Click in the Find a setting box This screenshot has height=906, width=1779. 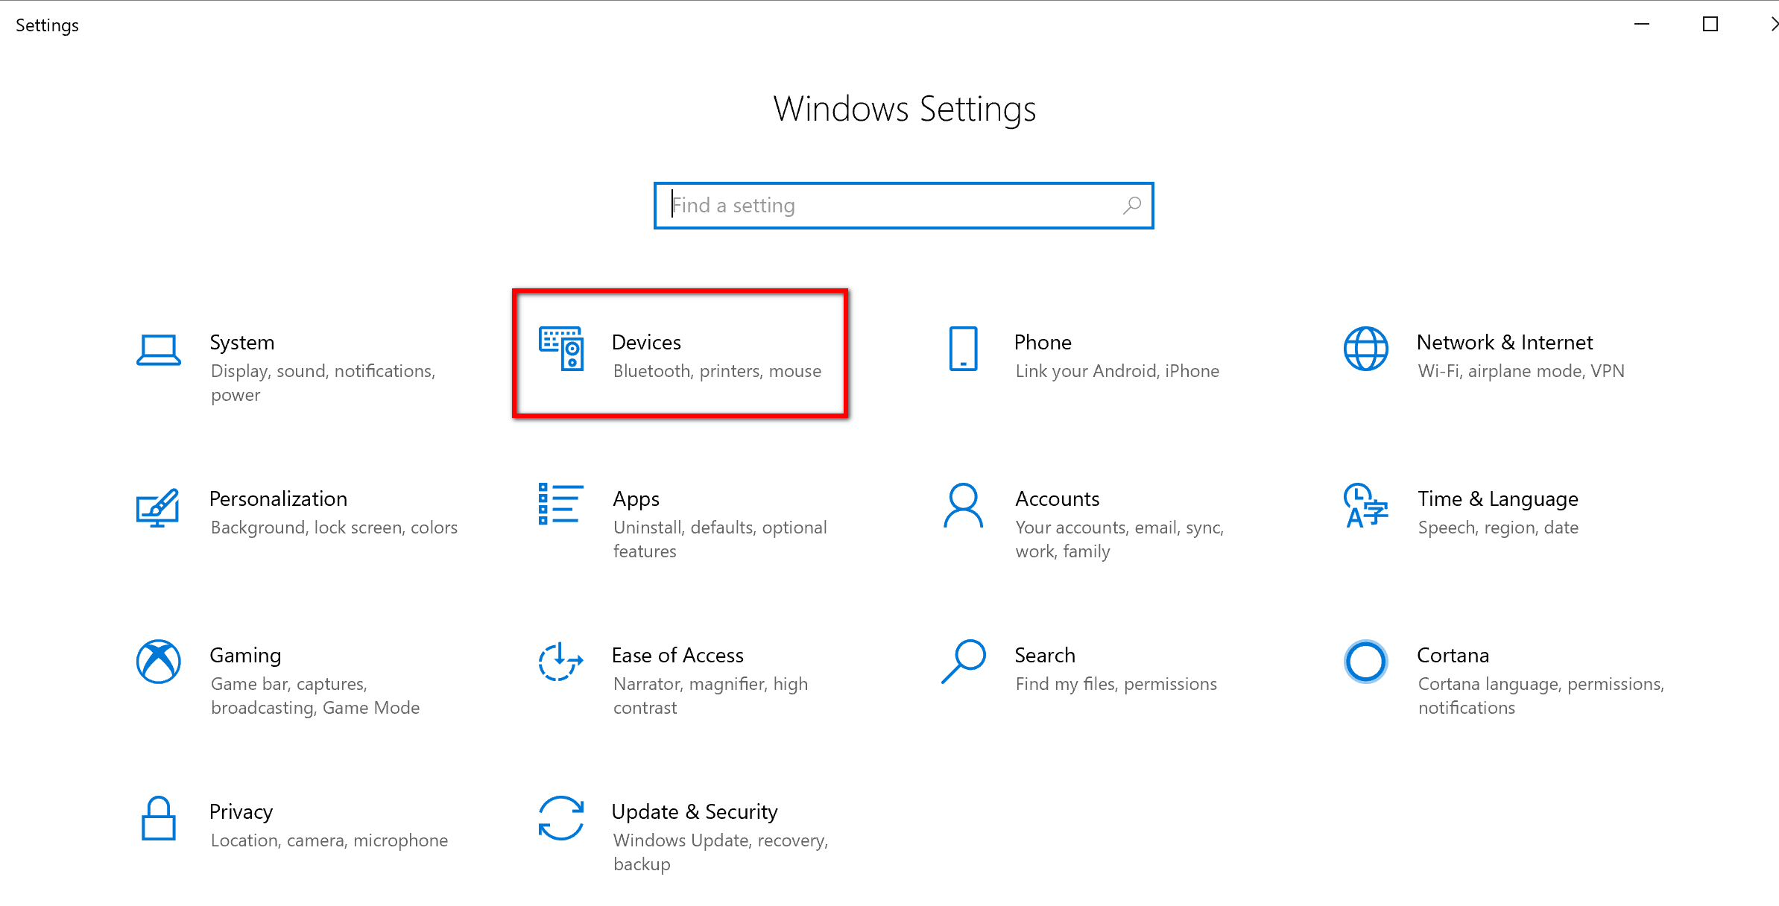[x=894, y=206]
